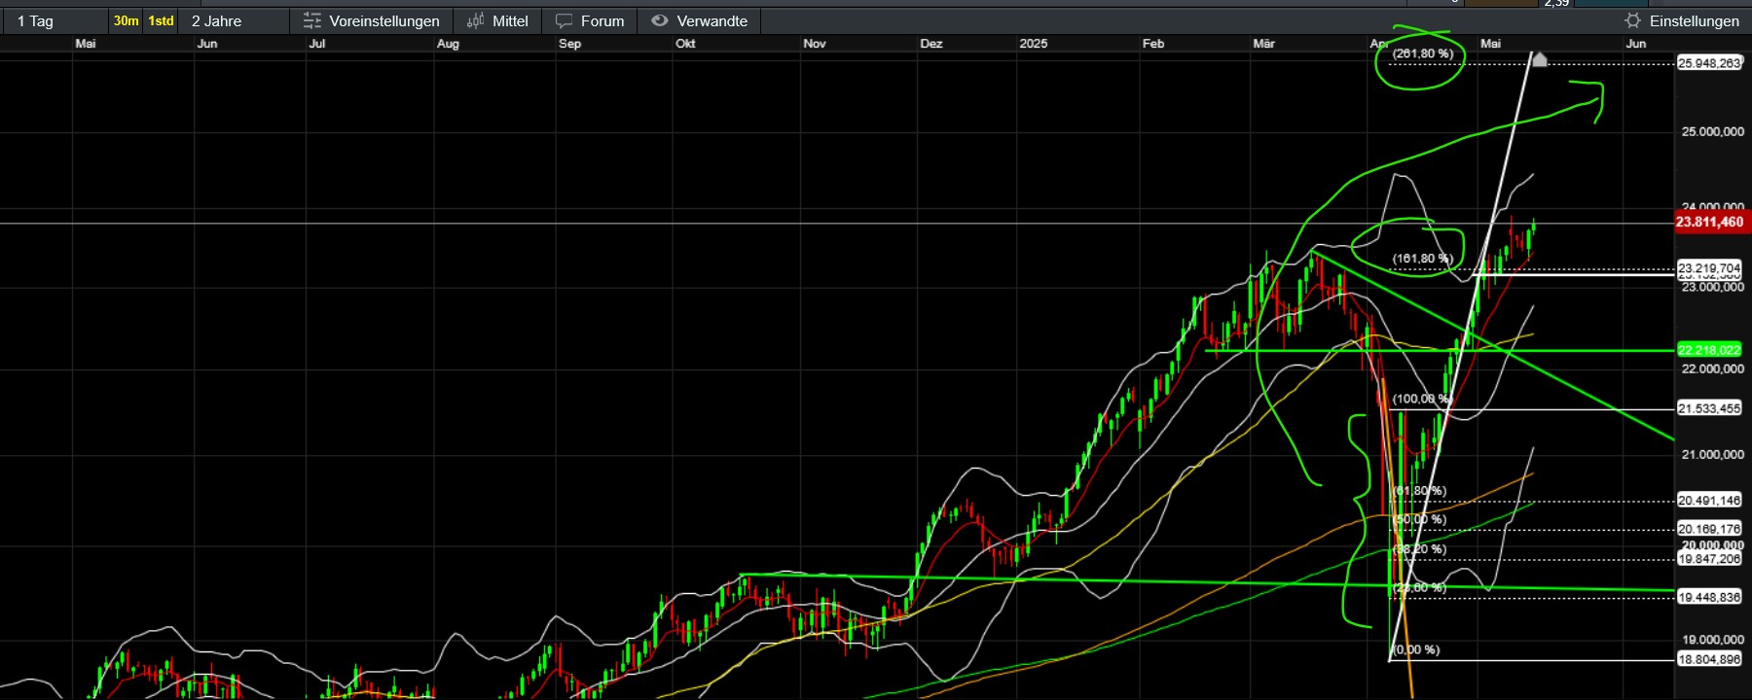
Task: Click the (100,00 %) Fibonacci label
Action: (x=1423, y=399)
